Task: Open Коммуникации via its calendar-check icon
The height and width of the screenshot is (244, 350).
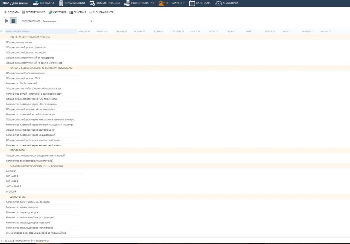Action: pyautogui.click(x=92, y=3)
